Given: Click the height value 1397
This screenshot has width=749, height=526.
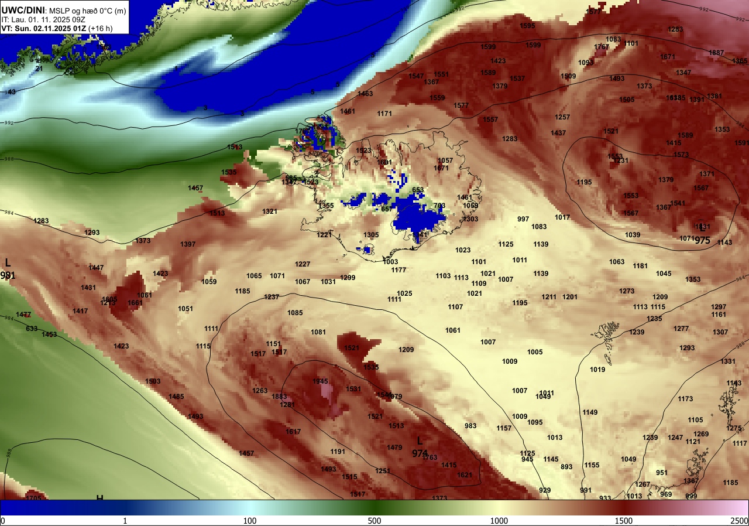Looking at the screenshot, I should [188, 244].
